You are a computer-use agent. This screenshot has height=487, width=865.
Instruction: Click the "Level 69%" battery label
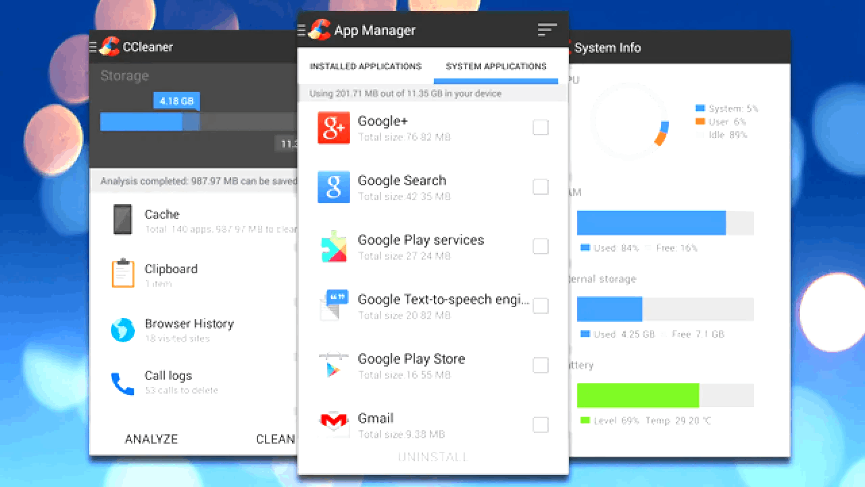[616, 421]
